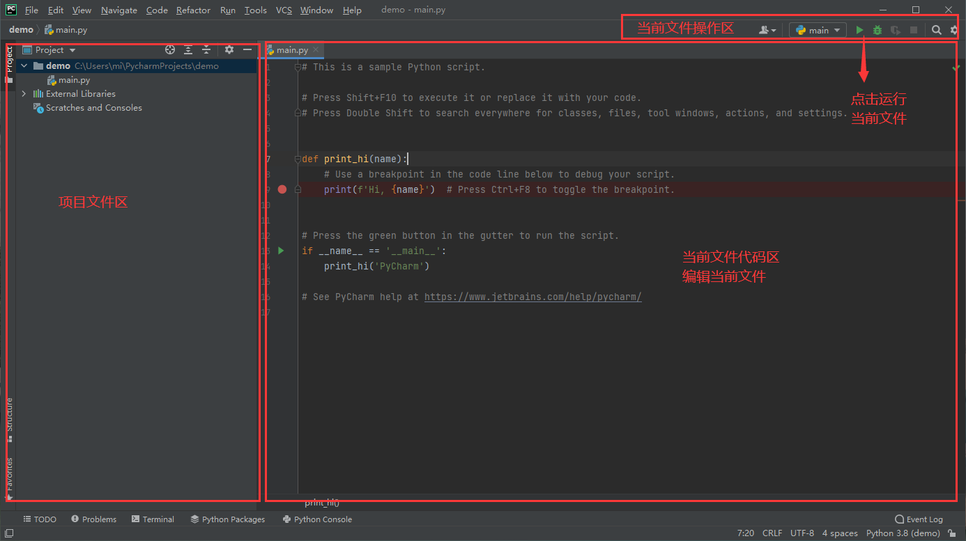The image size is (966, 541).
Task: Open the JetBrains PyCharm help link
Action: pos(532,297)
